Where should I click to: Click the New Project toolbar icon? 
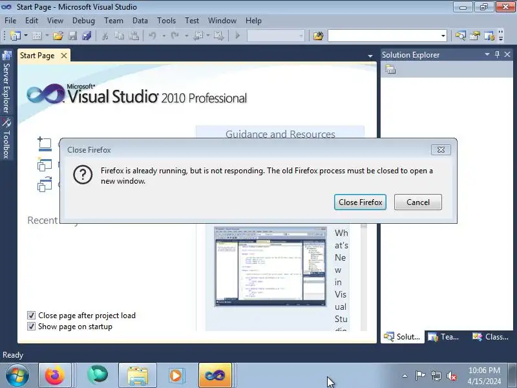click(x=16, y=36)
